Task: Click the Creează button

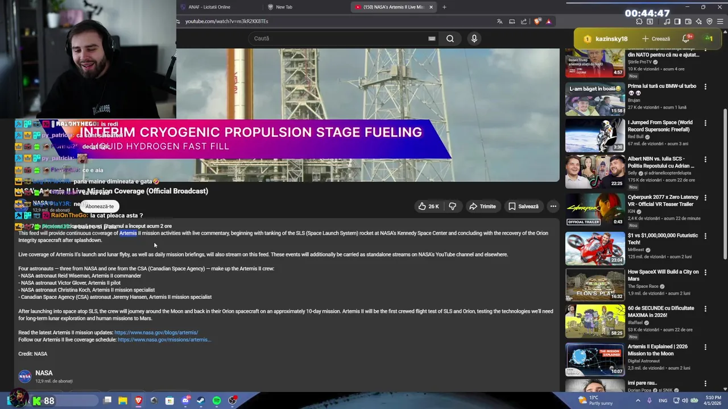Action: click(x=656, y=39)
